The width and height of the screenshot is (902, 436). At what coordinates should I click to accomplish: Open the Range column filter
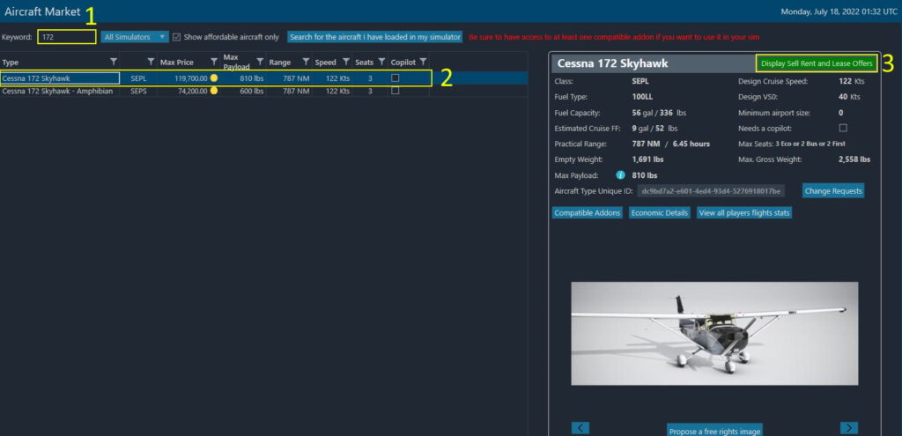pyautogui.click(x=306, y=63)
